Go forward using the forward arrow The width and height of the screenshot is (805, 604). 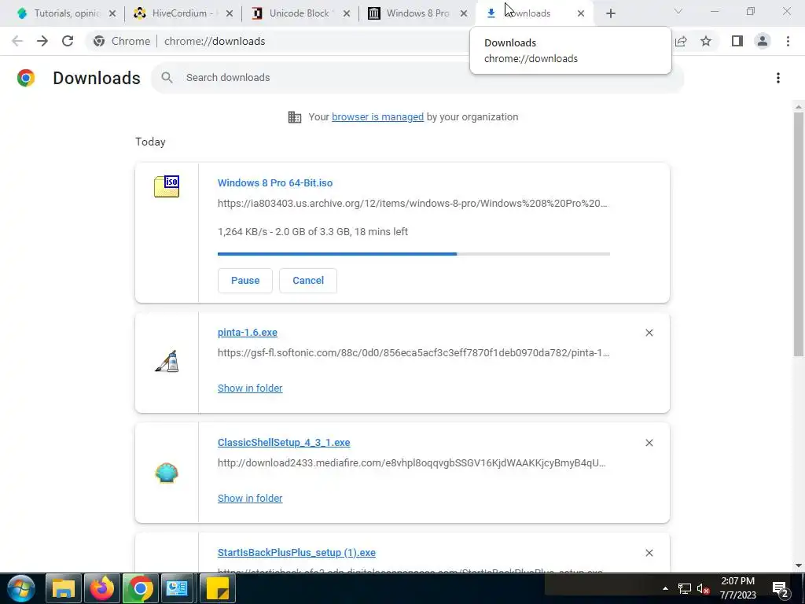pos(42,41)
